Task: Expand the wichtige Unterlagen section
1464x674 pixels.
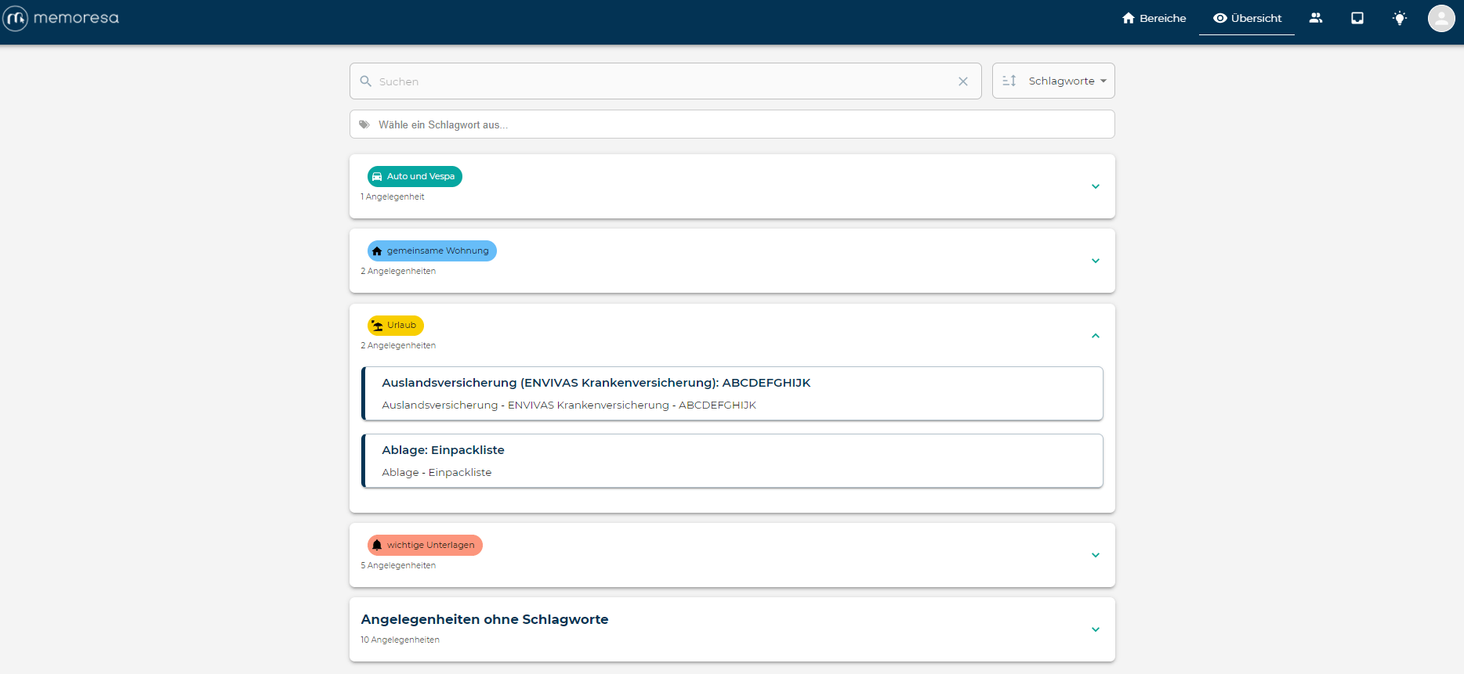Action: [1095, 555]
